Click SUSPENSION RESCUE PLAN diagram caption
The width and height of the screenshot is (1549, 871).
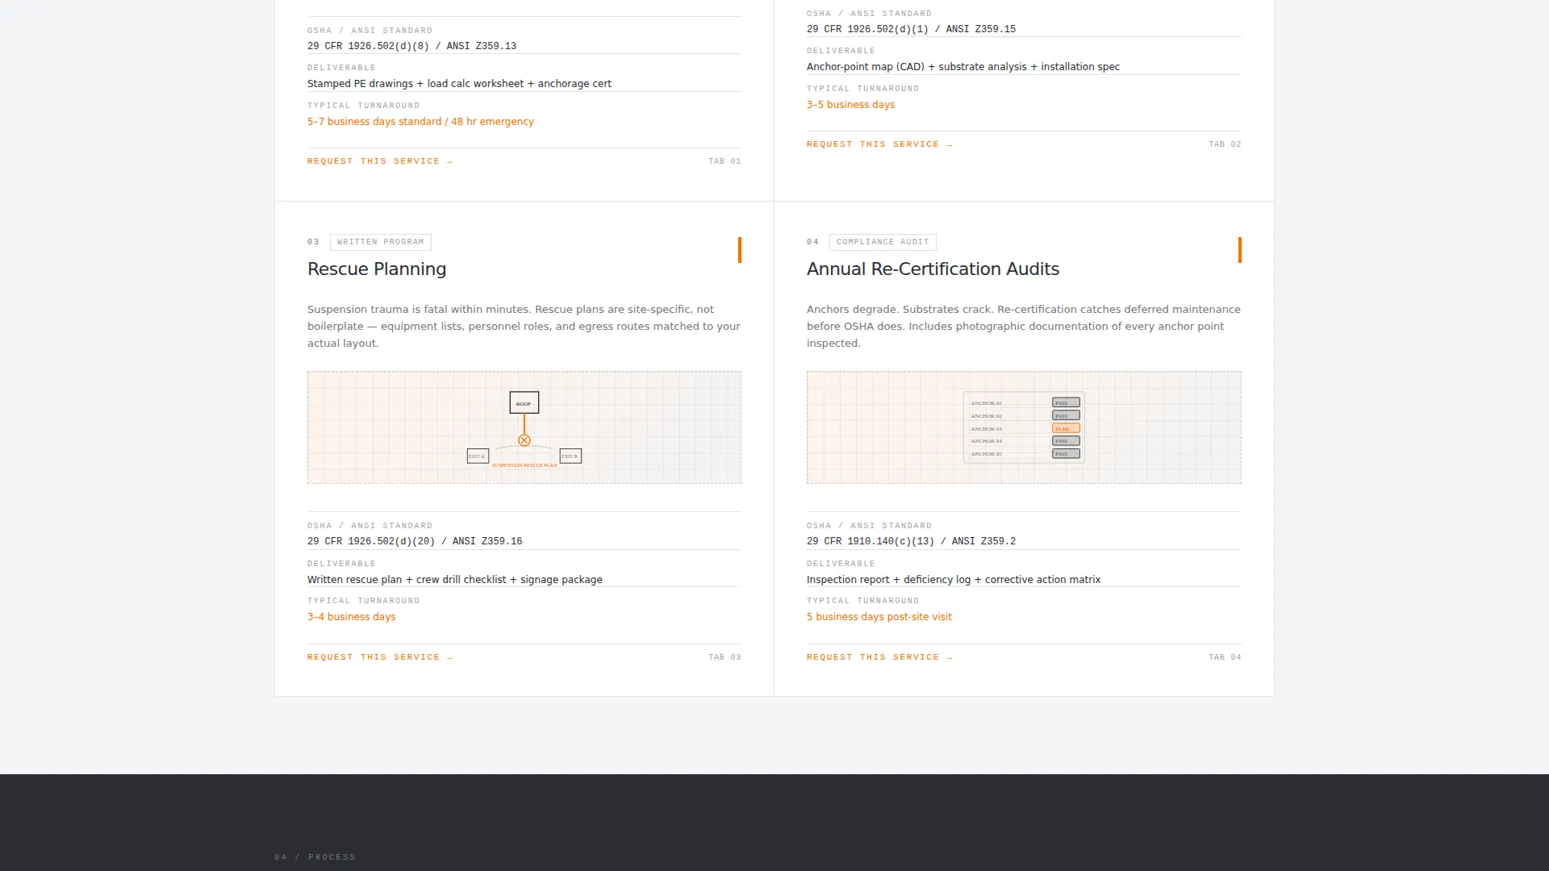click(524, 465)
